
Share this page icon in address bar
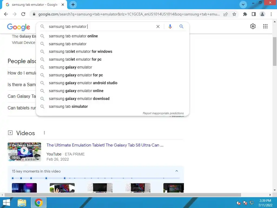pos(226,14)
